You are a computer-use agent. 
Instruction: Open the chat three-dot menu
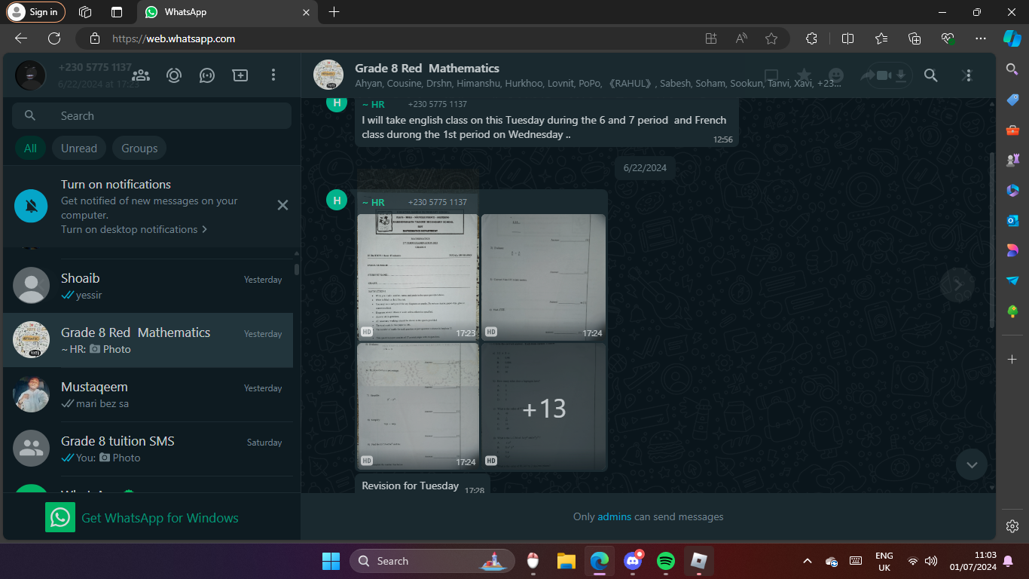tap(969, 75)
